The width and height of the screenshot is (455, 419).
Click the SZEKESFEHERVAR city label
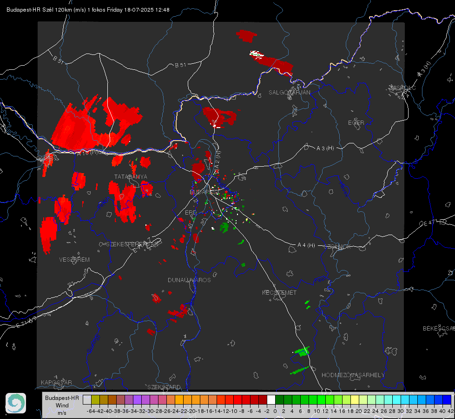[x=132, y=244]
